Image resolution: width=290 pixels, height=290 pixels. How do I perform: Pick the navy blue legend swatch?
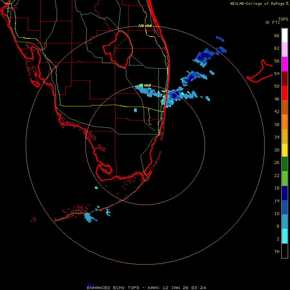285,193
